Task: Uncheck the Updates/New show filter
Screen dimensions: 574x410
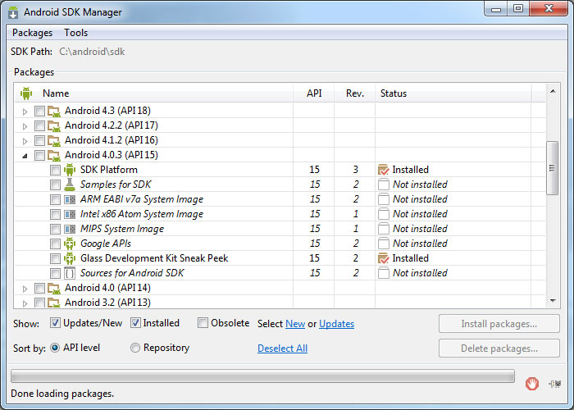Action: [55, 323]
